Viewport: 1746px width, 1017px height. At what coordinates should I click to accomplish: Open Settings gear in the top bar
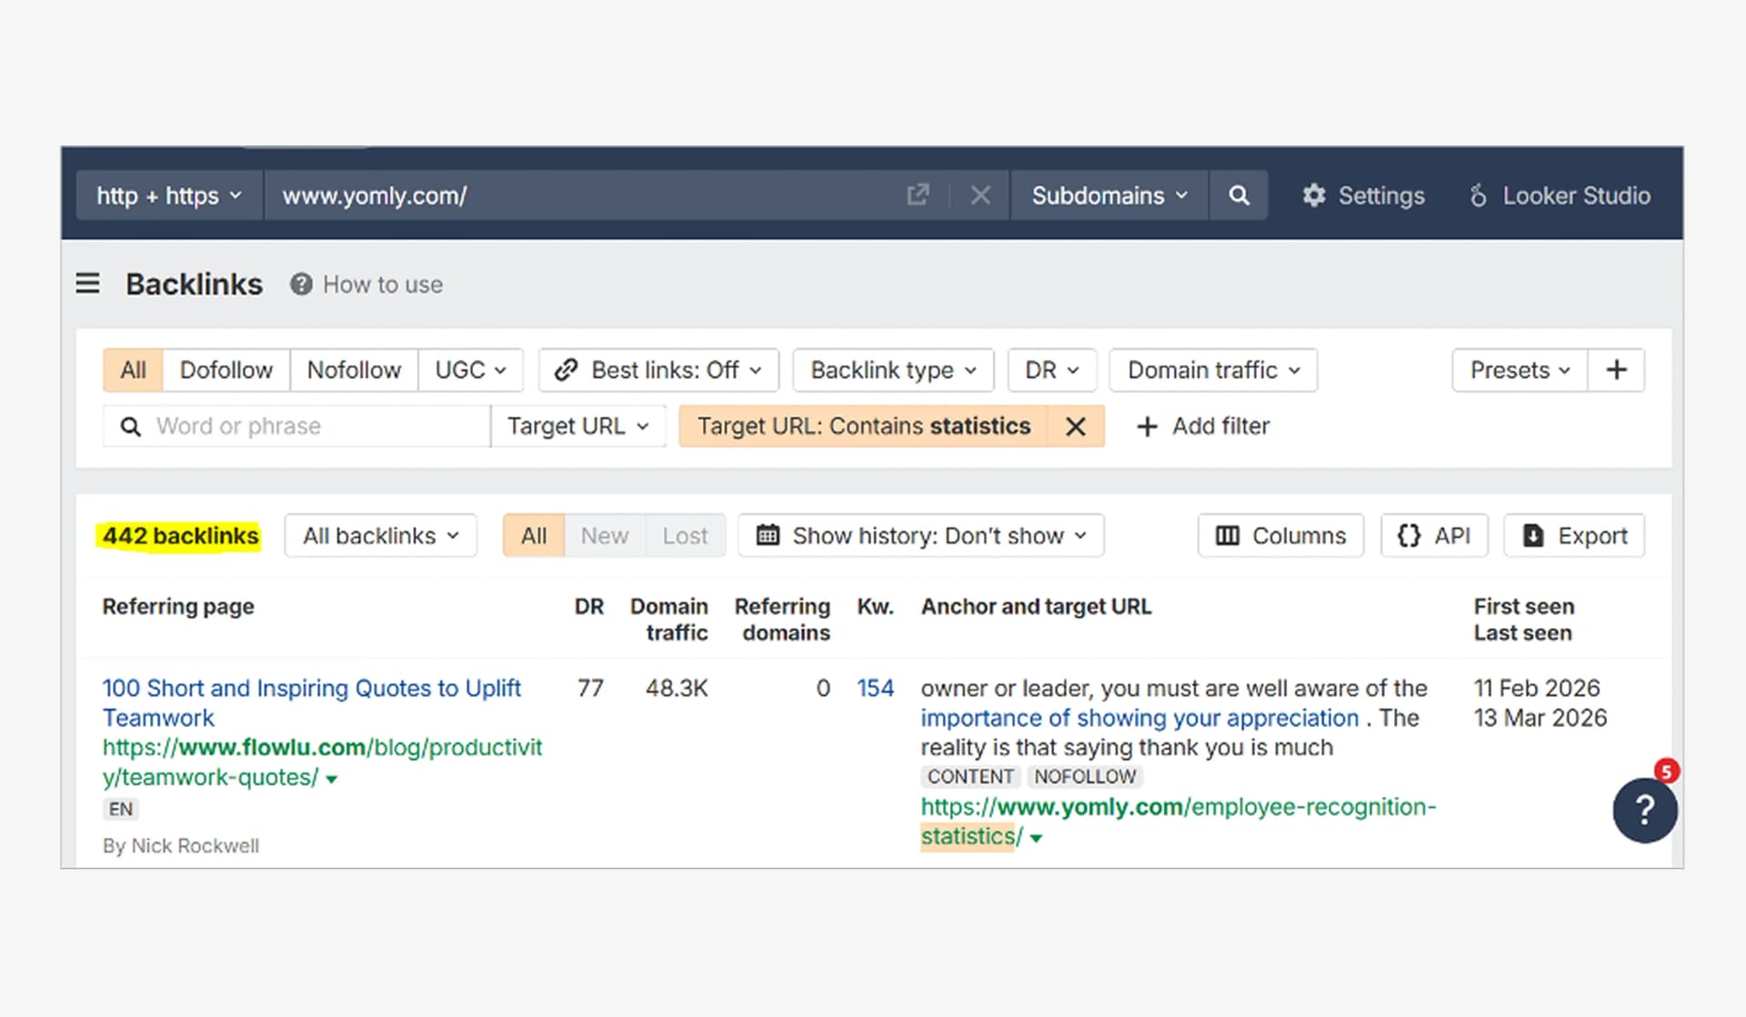[1363, 195]
